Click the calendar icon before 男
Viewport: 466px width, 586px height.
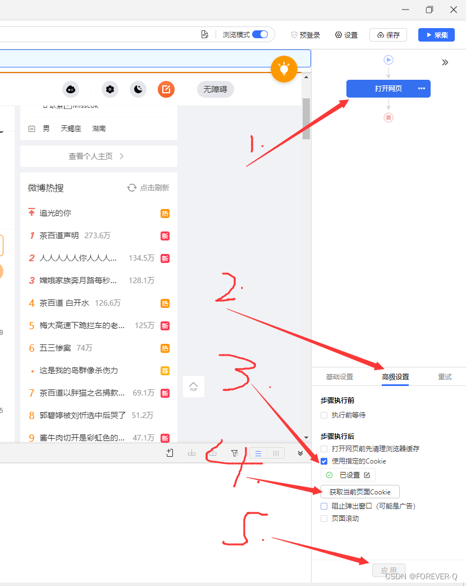[32, 129]
